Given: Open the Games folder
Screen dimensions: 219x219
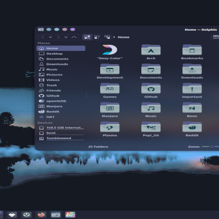Looking at the screenshot, I should 109,88.
